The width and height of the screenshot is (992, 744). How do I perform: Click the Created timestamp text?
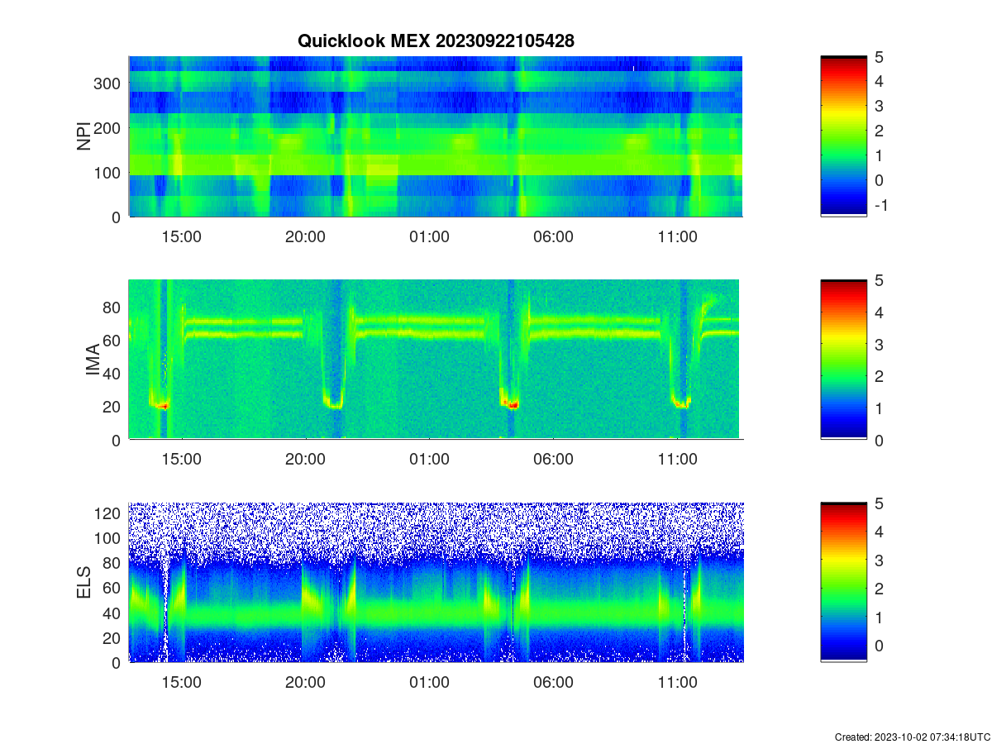coord(912,737)
